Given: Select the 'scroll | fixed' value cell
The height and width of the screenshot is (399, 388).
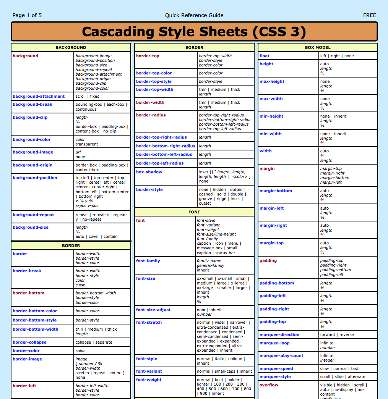Looking at the screenshot, I should (102, 96).
